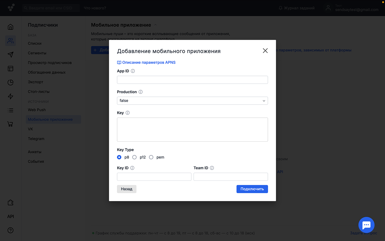385x241 pixels.
Task: Open the shopping cart section icon
Action: point(10,124)
